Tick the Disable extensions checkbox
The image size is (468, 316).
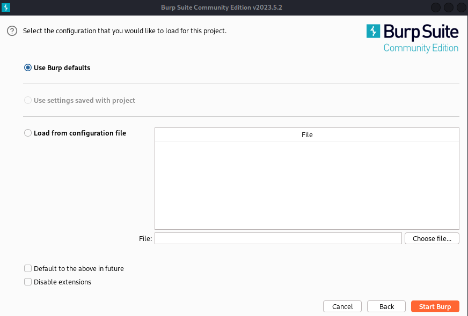pyautogui.click(x=28, y=282)
